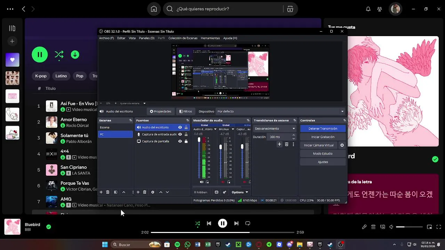This screenshot has width=445, height=250.
Task: Open scene filters icon in Escenas toolbar
Action: 116,192
